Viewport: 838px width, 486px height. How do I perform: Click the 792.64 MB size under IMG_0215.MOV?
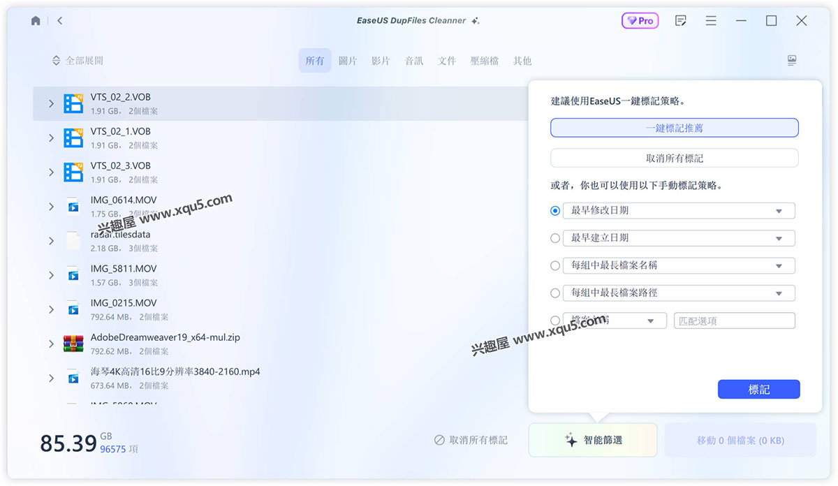(110, 317)
